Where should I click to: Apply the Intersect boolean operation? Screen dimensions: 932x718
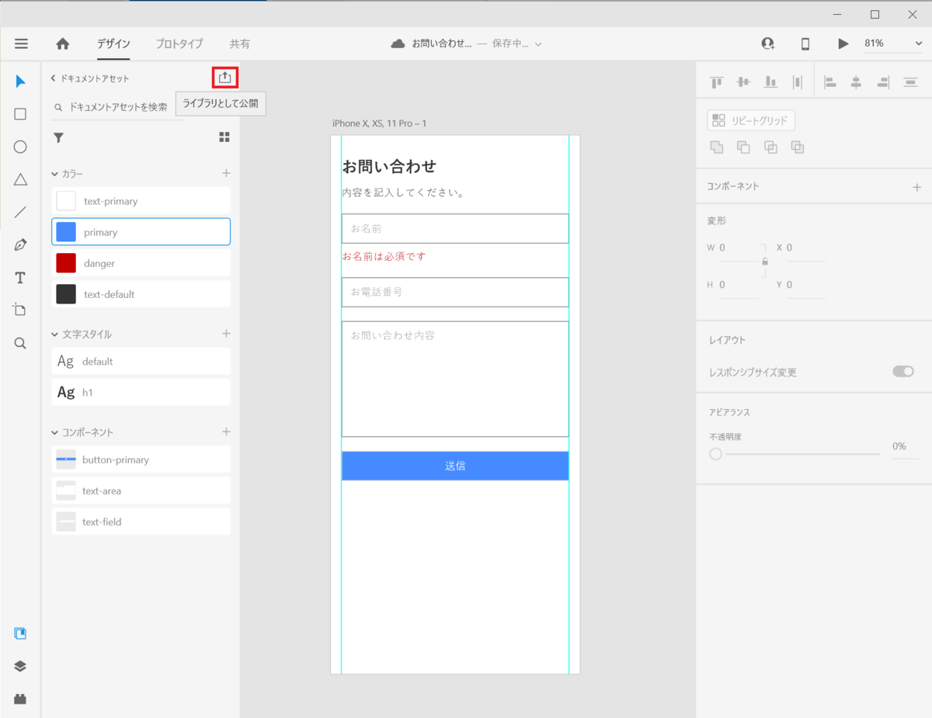coord(770,147)
